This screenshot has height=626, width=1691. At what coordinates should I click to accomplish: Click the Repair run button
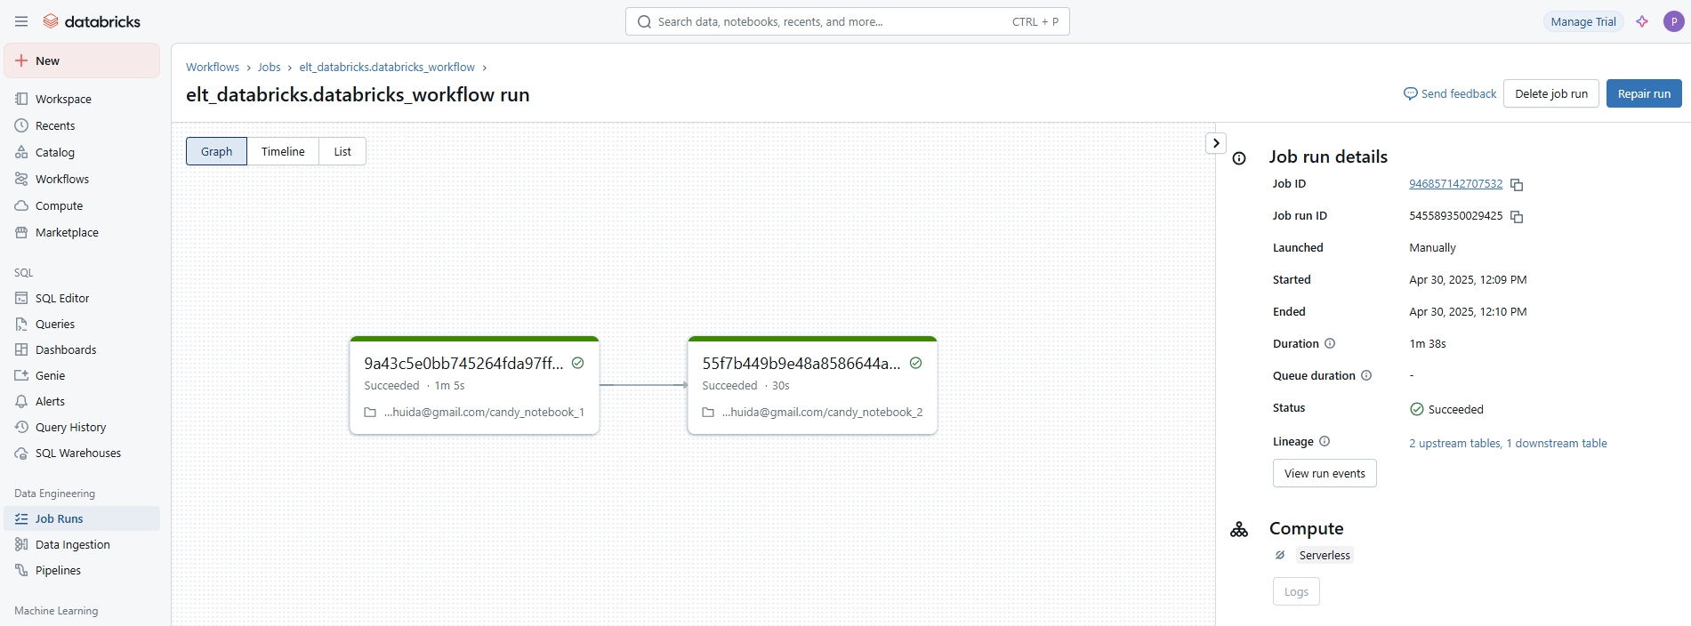pos(1644,93)
